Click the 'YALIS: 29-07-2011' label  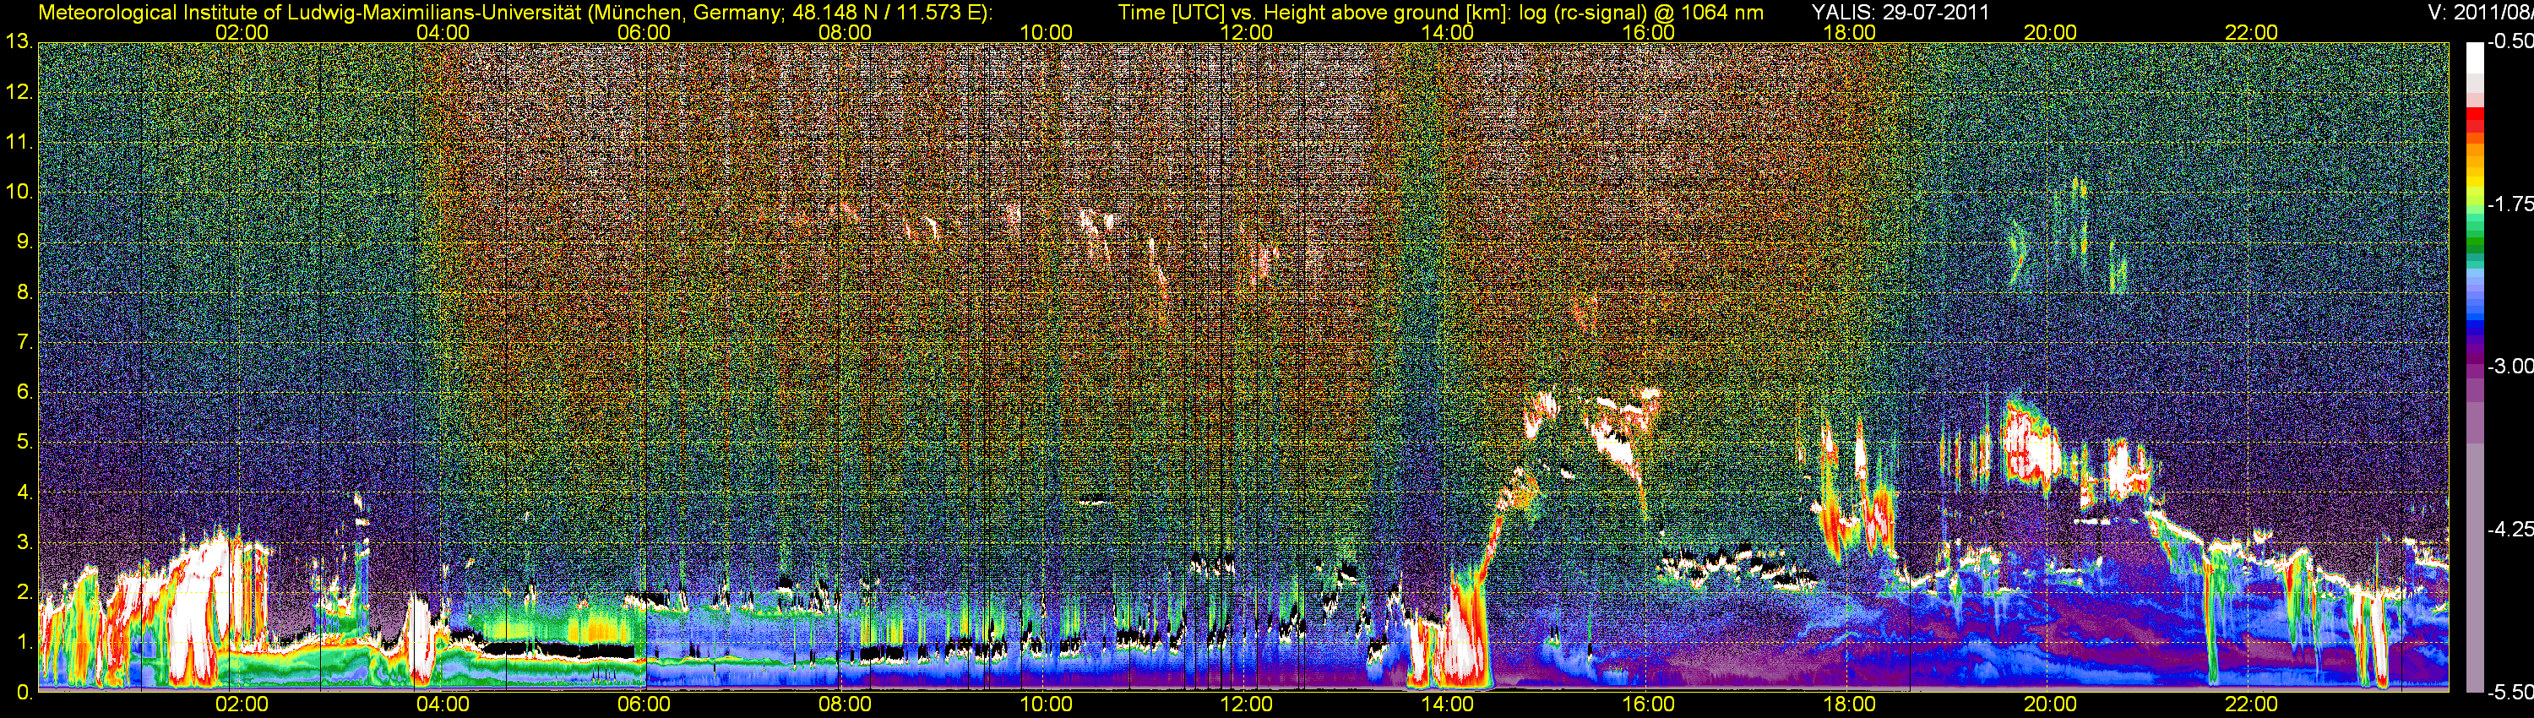click(1900, 12)
